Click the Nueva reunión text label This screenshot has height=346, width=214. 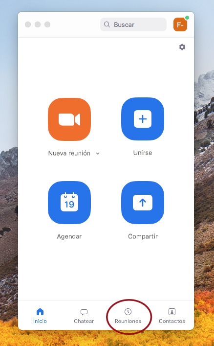click(69, 153)
